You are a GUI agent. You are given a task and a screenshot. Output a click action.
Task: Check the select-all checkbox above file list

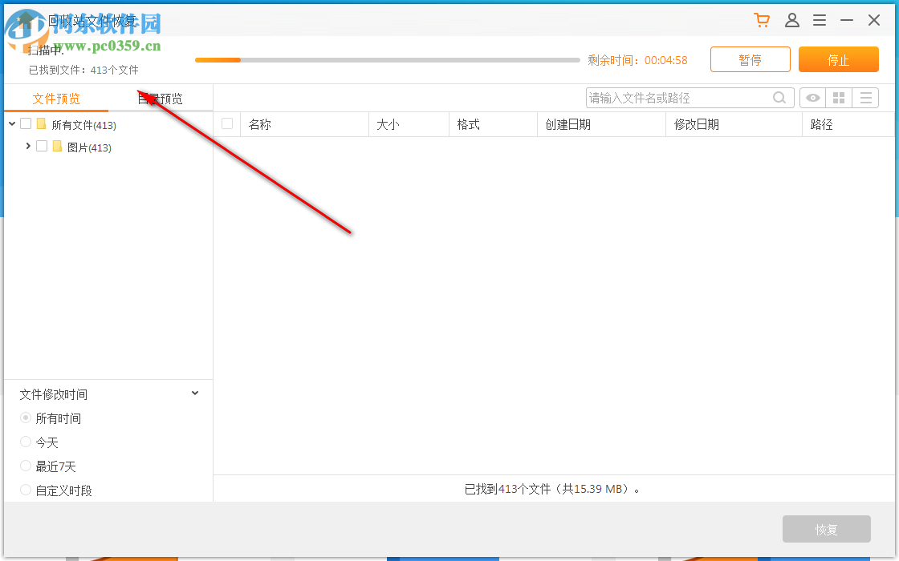227,123
